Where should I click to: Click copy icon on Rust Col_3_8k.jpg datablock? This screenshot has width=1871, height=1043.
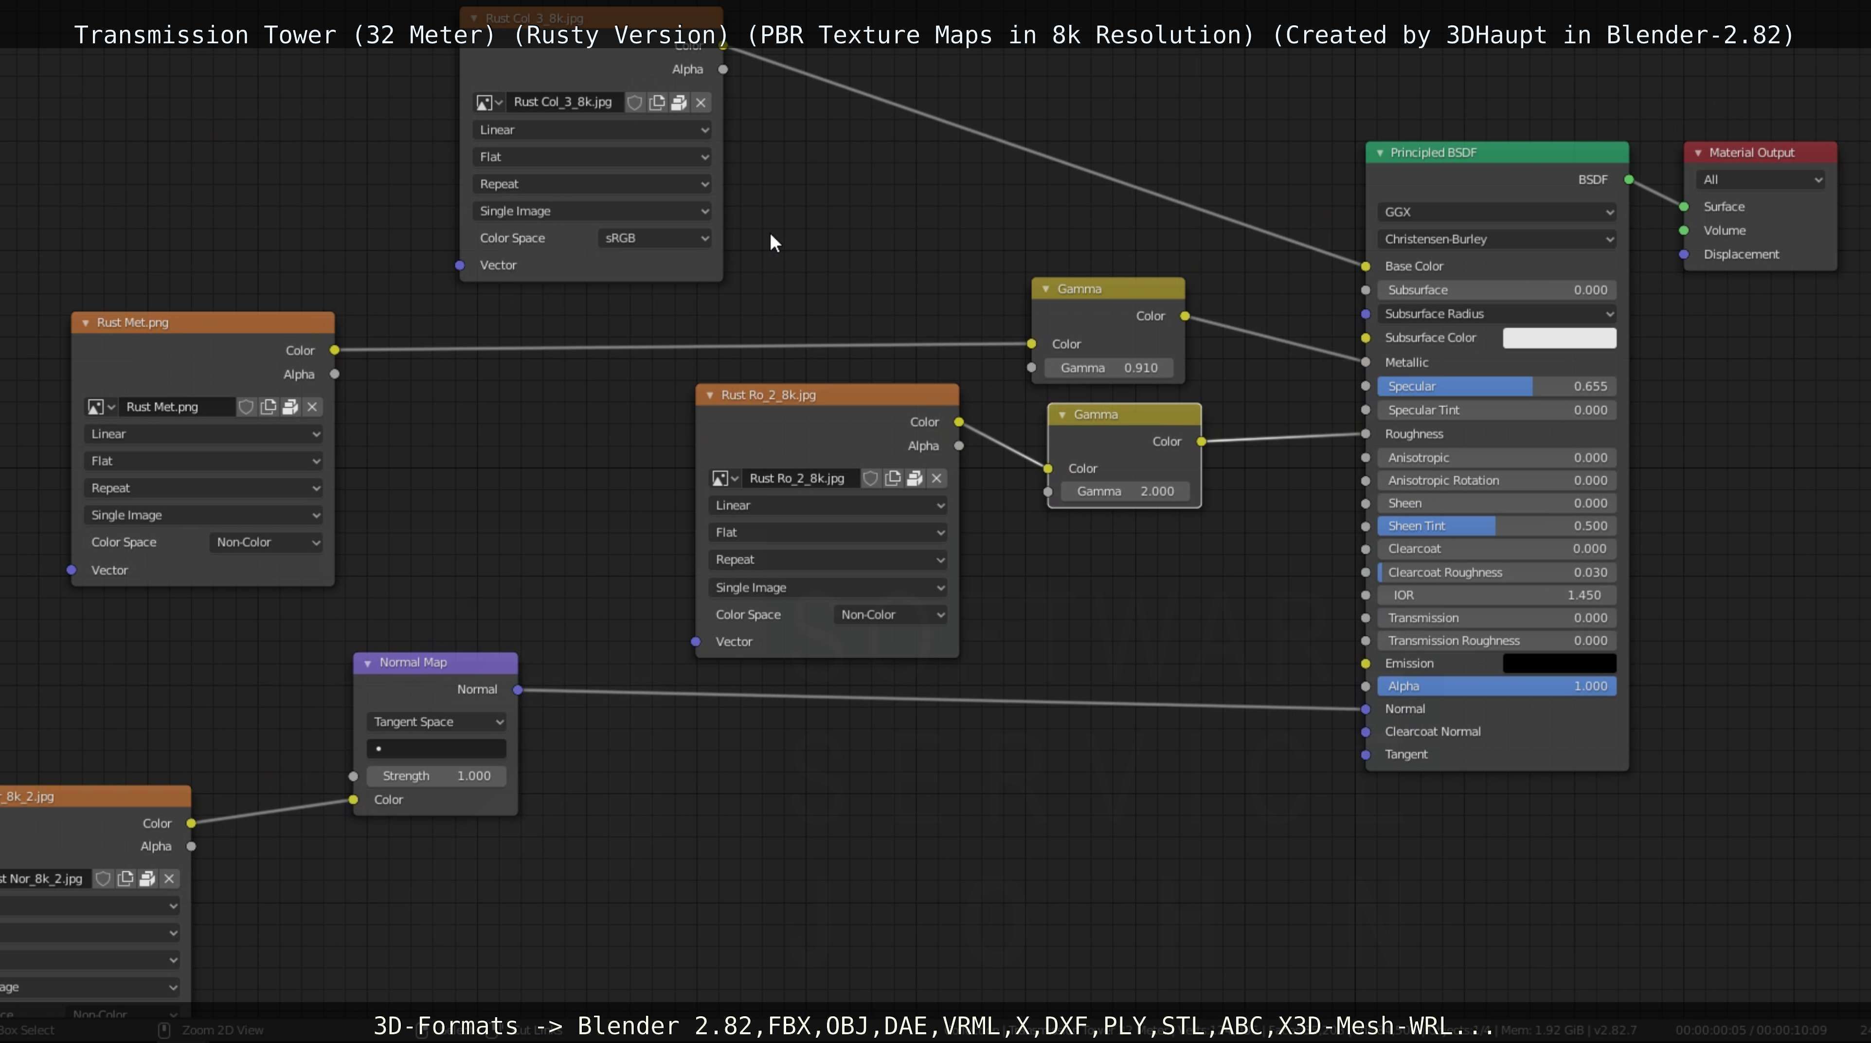pos(657,103)
